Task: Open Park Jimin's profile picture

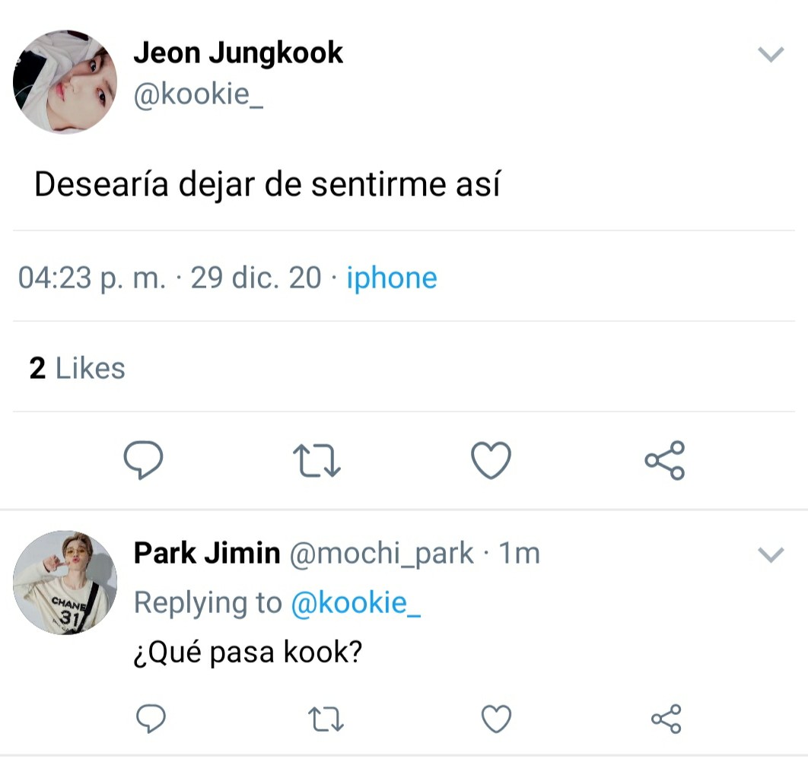Action: (65, 583)
